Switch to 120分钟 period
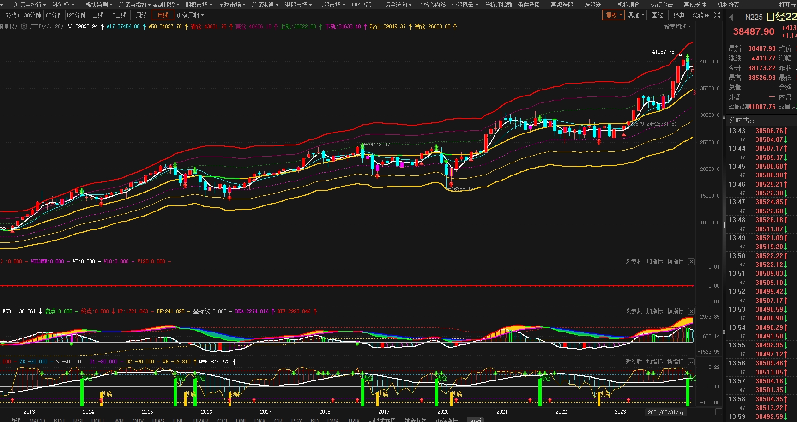 (x=76, y=15)
